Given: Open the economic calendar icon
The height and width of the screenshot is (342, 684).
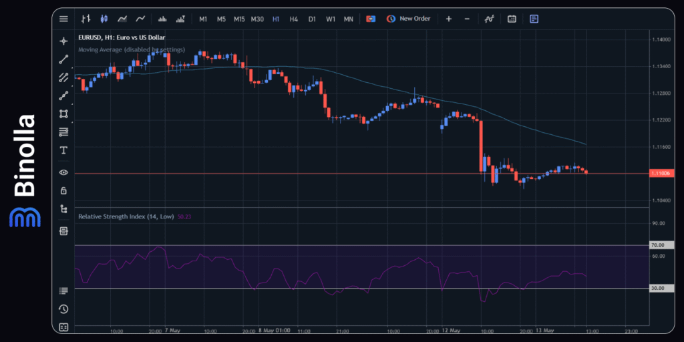Looking at the screenshot, I should [512, 19].
